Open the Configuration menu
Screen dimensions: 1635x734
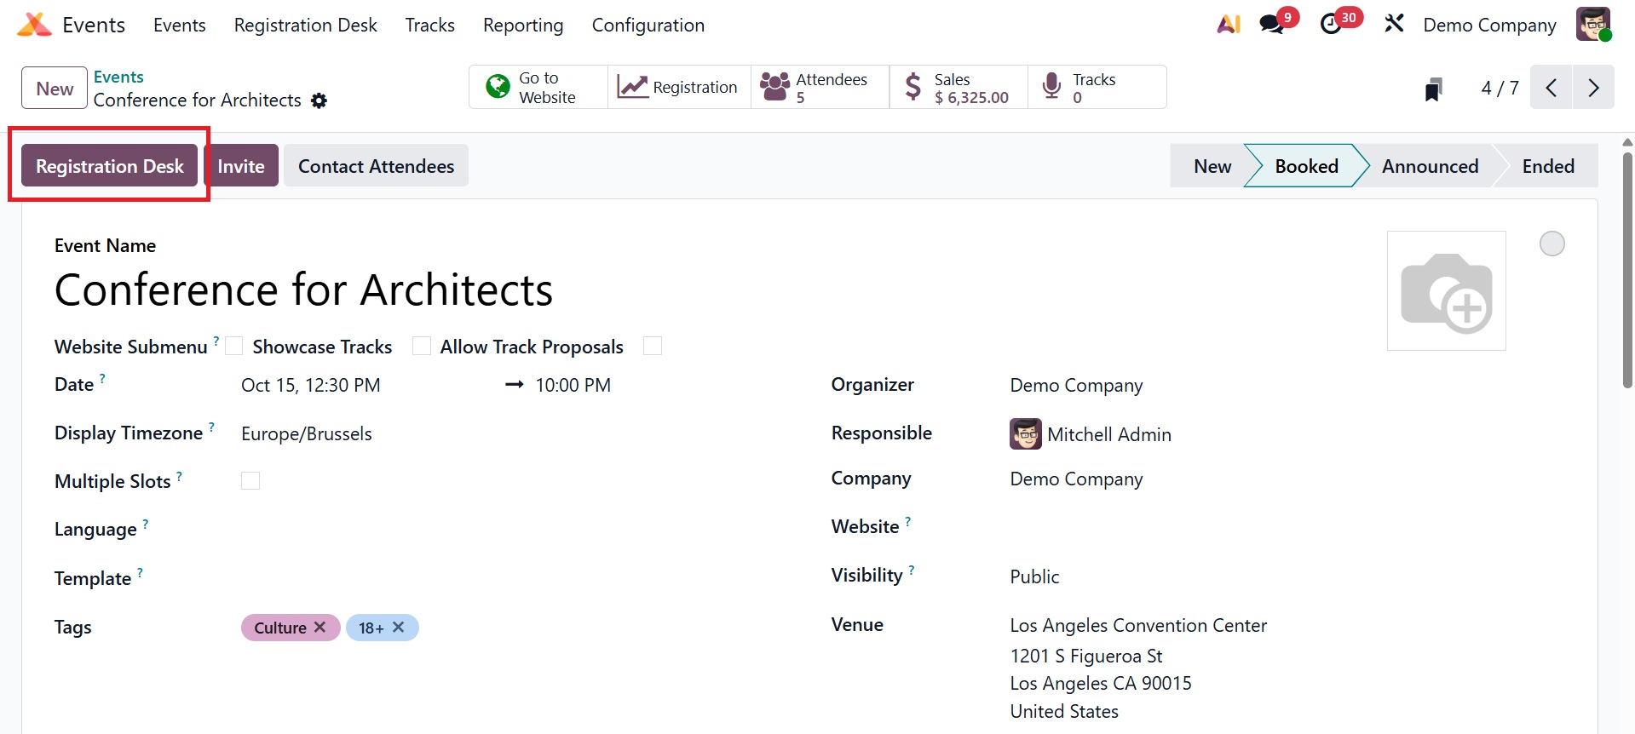tap(648, 26)
